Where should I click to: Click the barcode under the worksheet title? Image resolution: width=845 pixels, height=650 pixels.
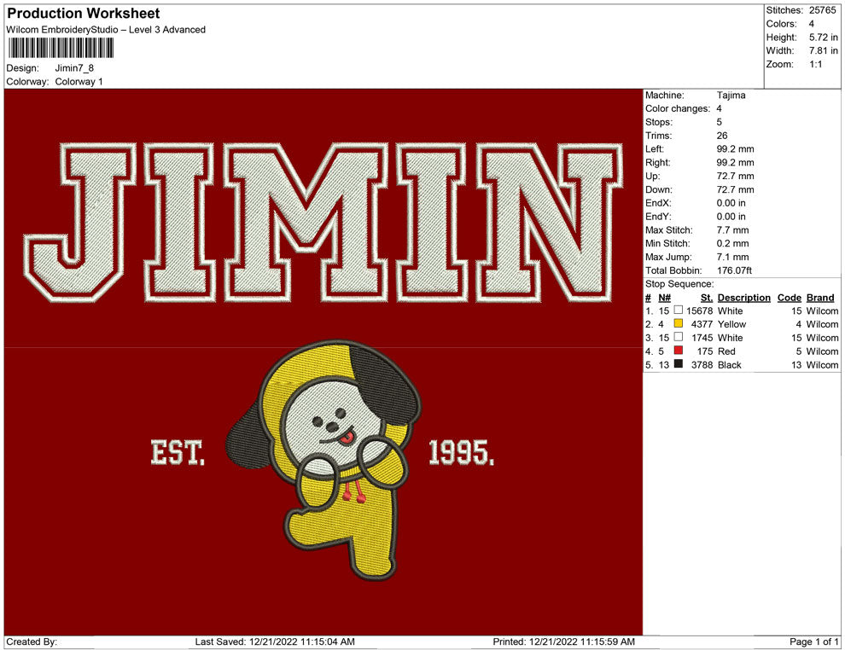tap(61, 49)
